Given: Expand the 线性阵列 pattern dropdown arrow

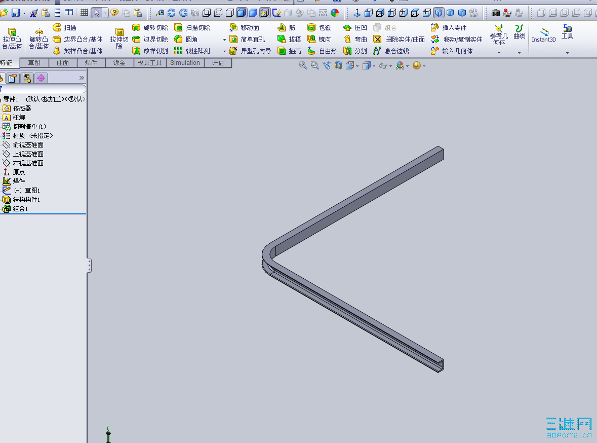Looking at the screenshot, I should (x=224, y=51).
